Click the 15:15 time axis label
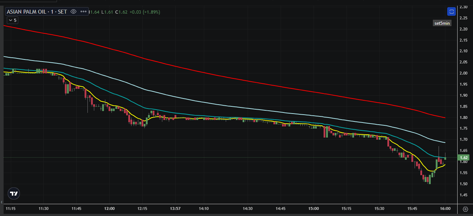Image resolution: width=473 pixels, height=216 pixels. point(346,208)
